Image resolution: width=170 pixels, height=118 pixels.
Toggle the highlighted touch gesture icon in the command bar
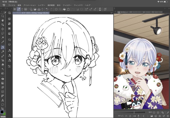[19, 9]
